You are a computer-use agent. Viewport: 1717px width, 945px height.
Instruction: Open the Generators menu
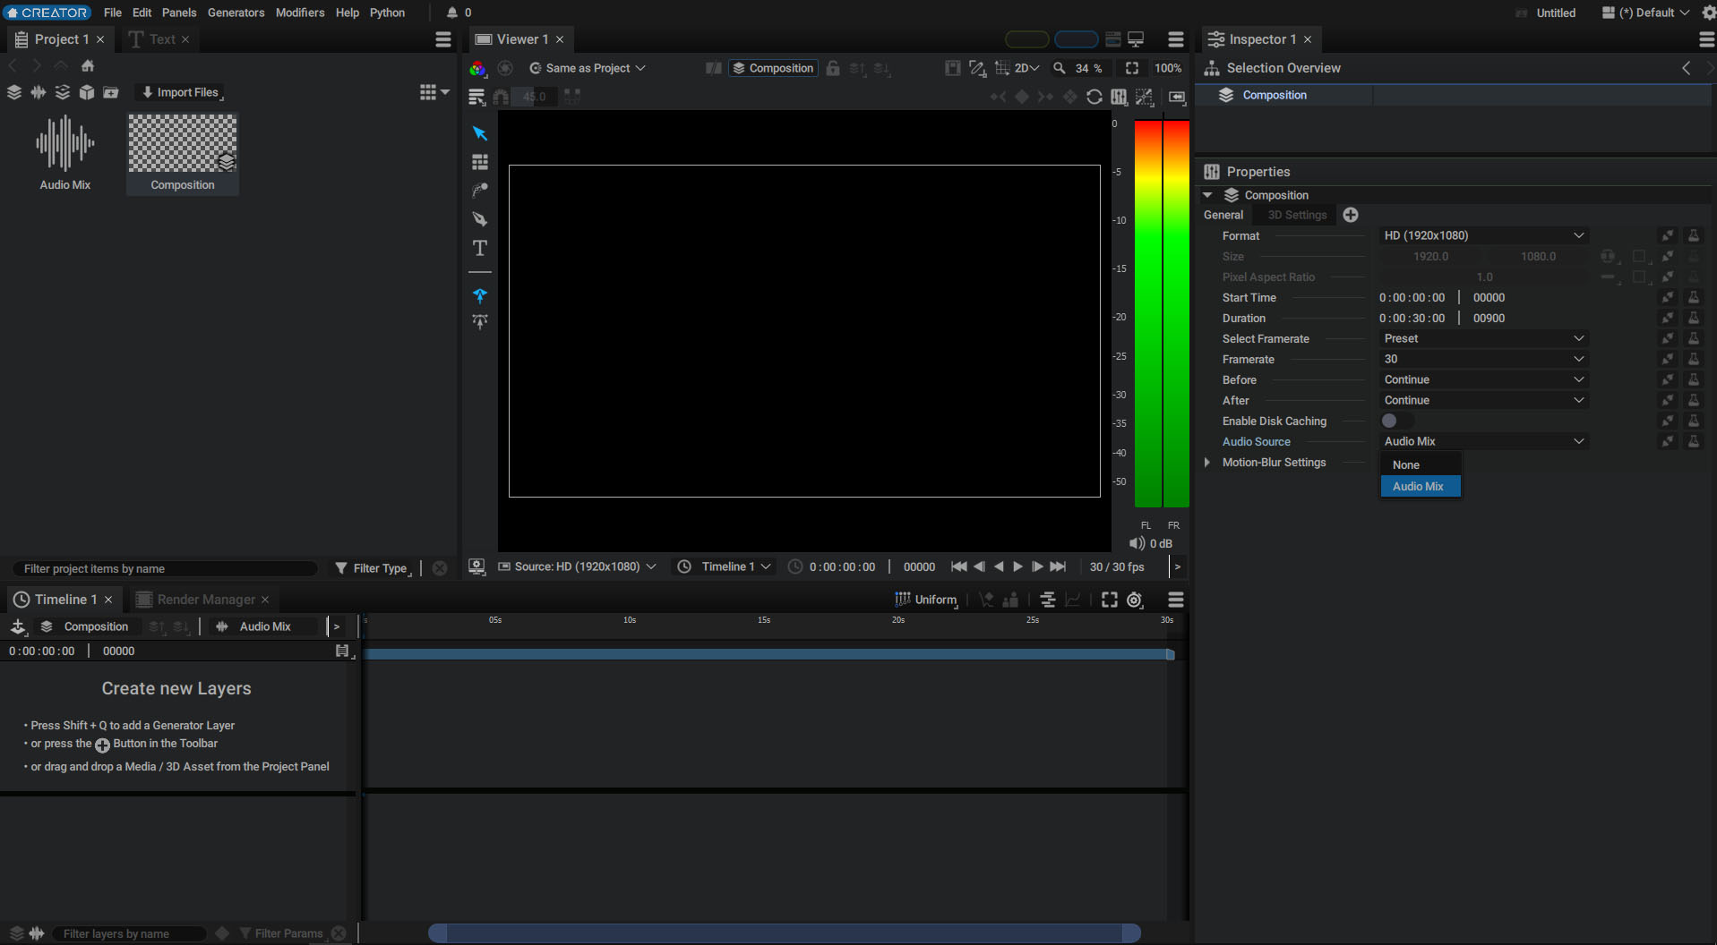tap(236, 13)
